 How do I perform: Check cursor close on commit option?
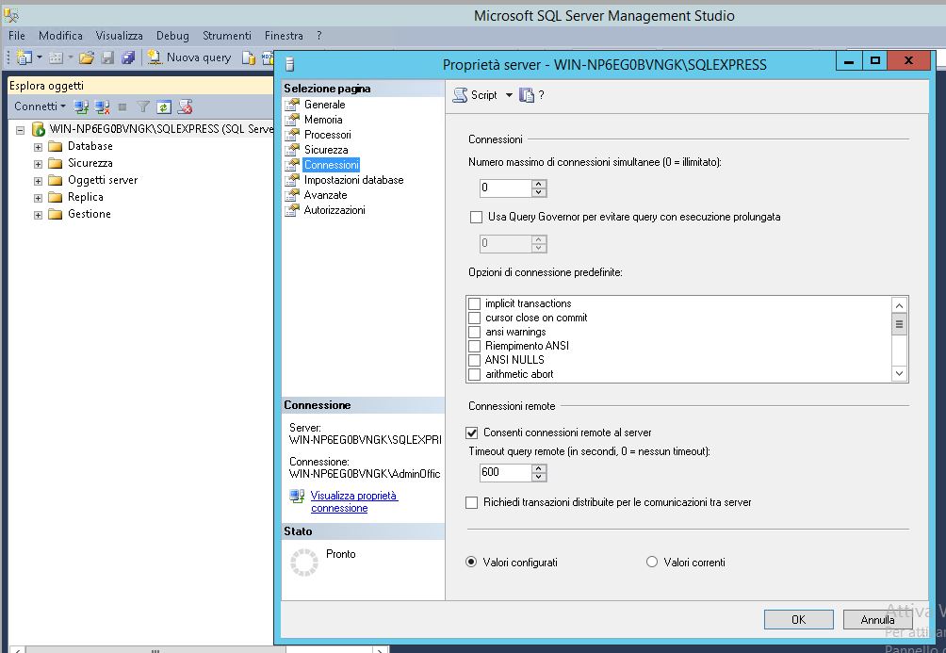tap(475, 318)
